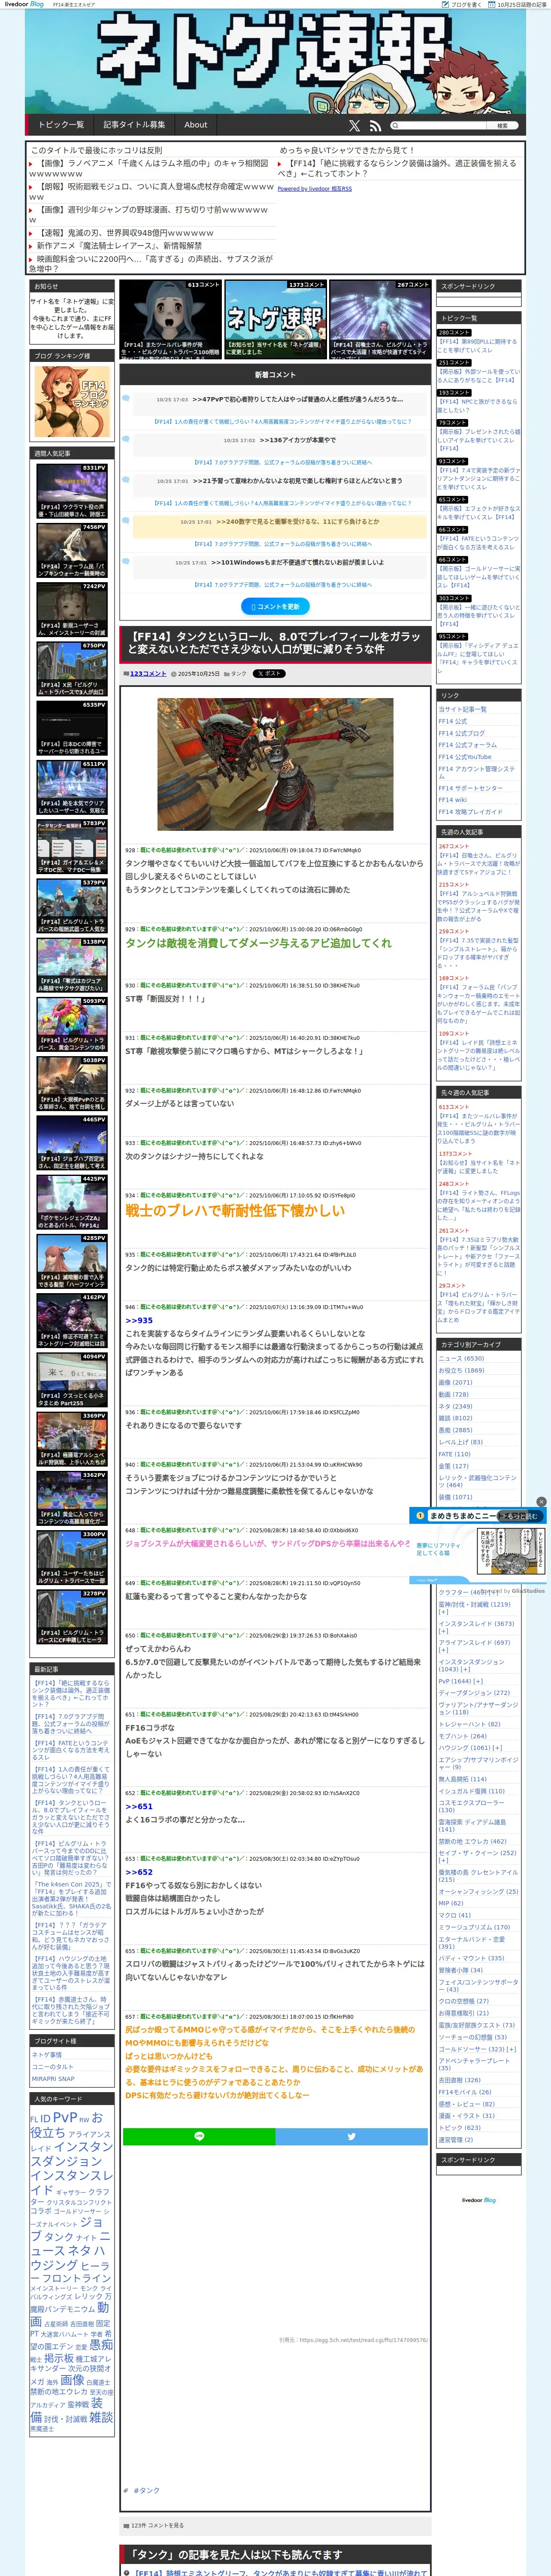Open 【速報】鬼滅の刃、世界興収948億円 headline

[x=125, y=233]
